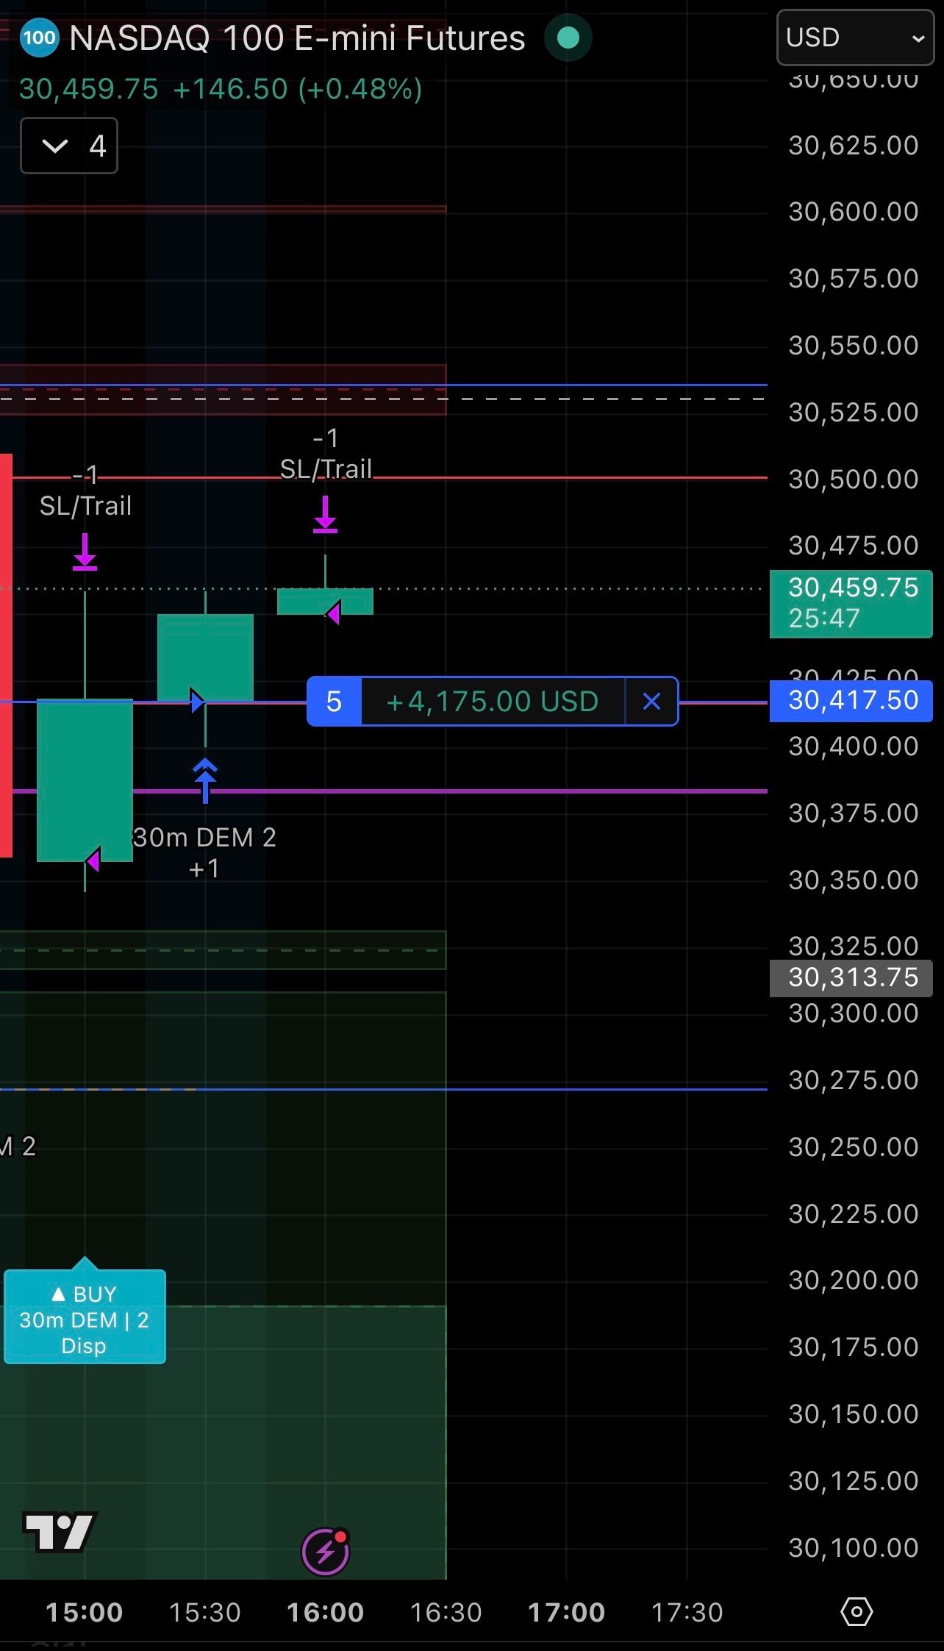Viewport: 944px width, 1651px height.
Task: Tap the 15:30 label on the time axis
Action: coord(205,1613)
